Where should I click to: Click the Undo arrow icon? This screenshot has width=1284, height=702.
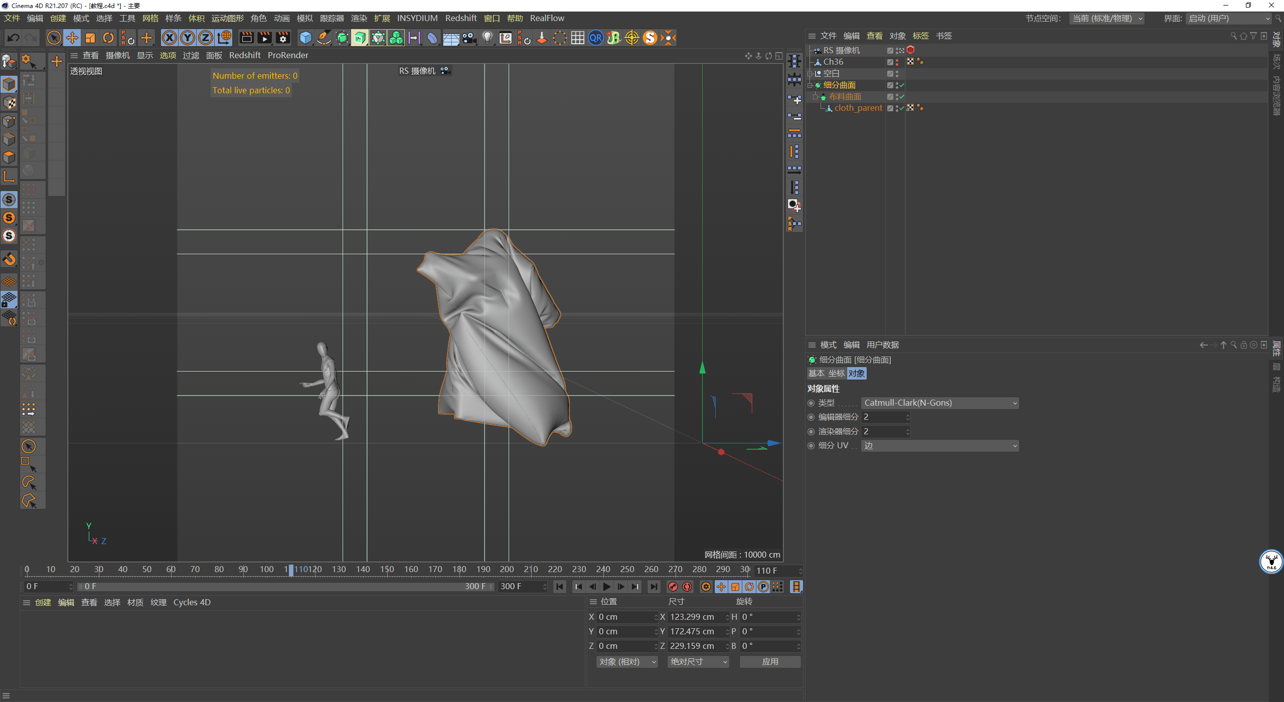tap(14, 38)
